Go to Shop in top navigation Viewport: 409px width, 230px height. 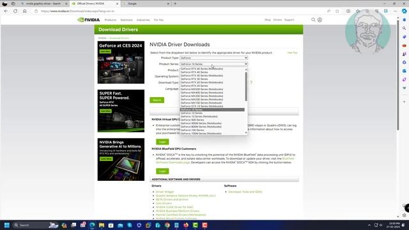click(x=268, y=20)
